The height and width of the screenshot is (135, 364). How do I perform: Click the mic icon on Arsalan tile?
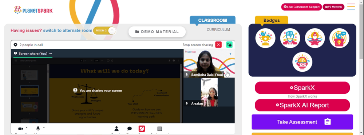tap(187, 104)
